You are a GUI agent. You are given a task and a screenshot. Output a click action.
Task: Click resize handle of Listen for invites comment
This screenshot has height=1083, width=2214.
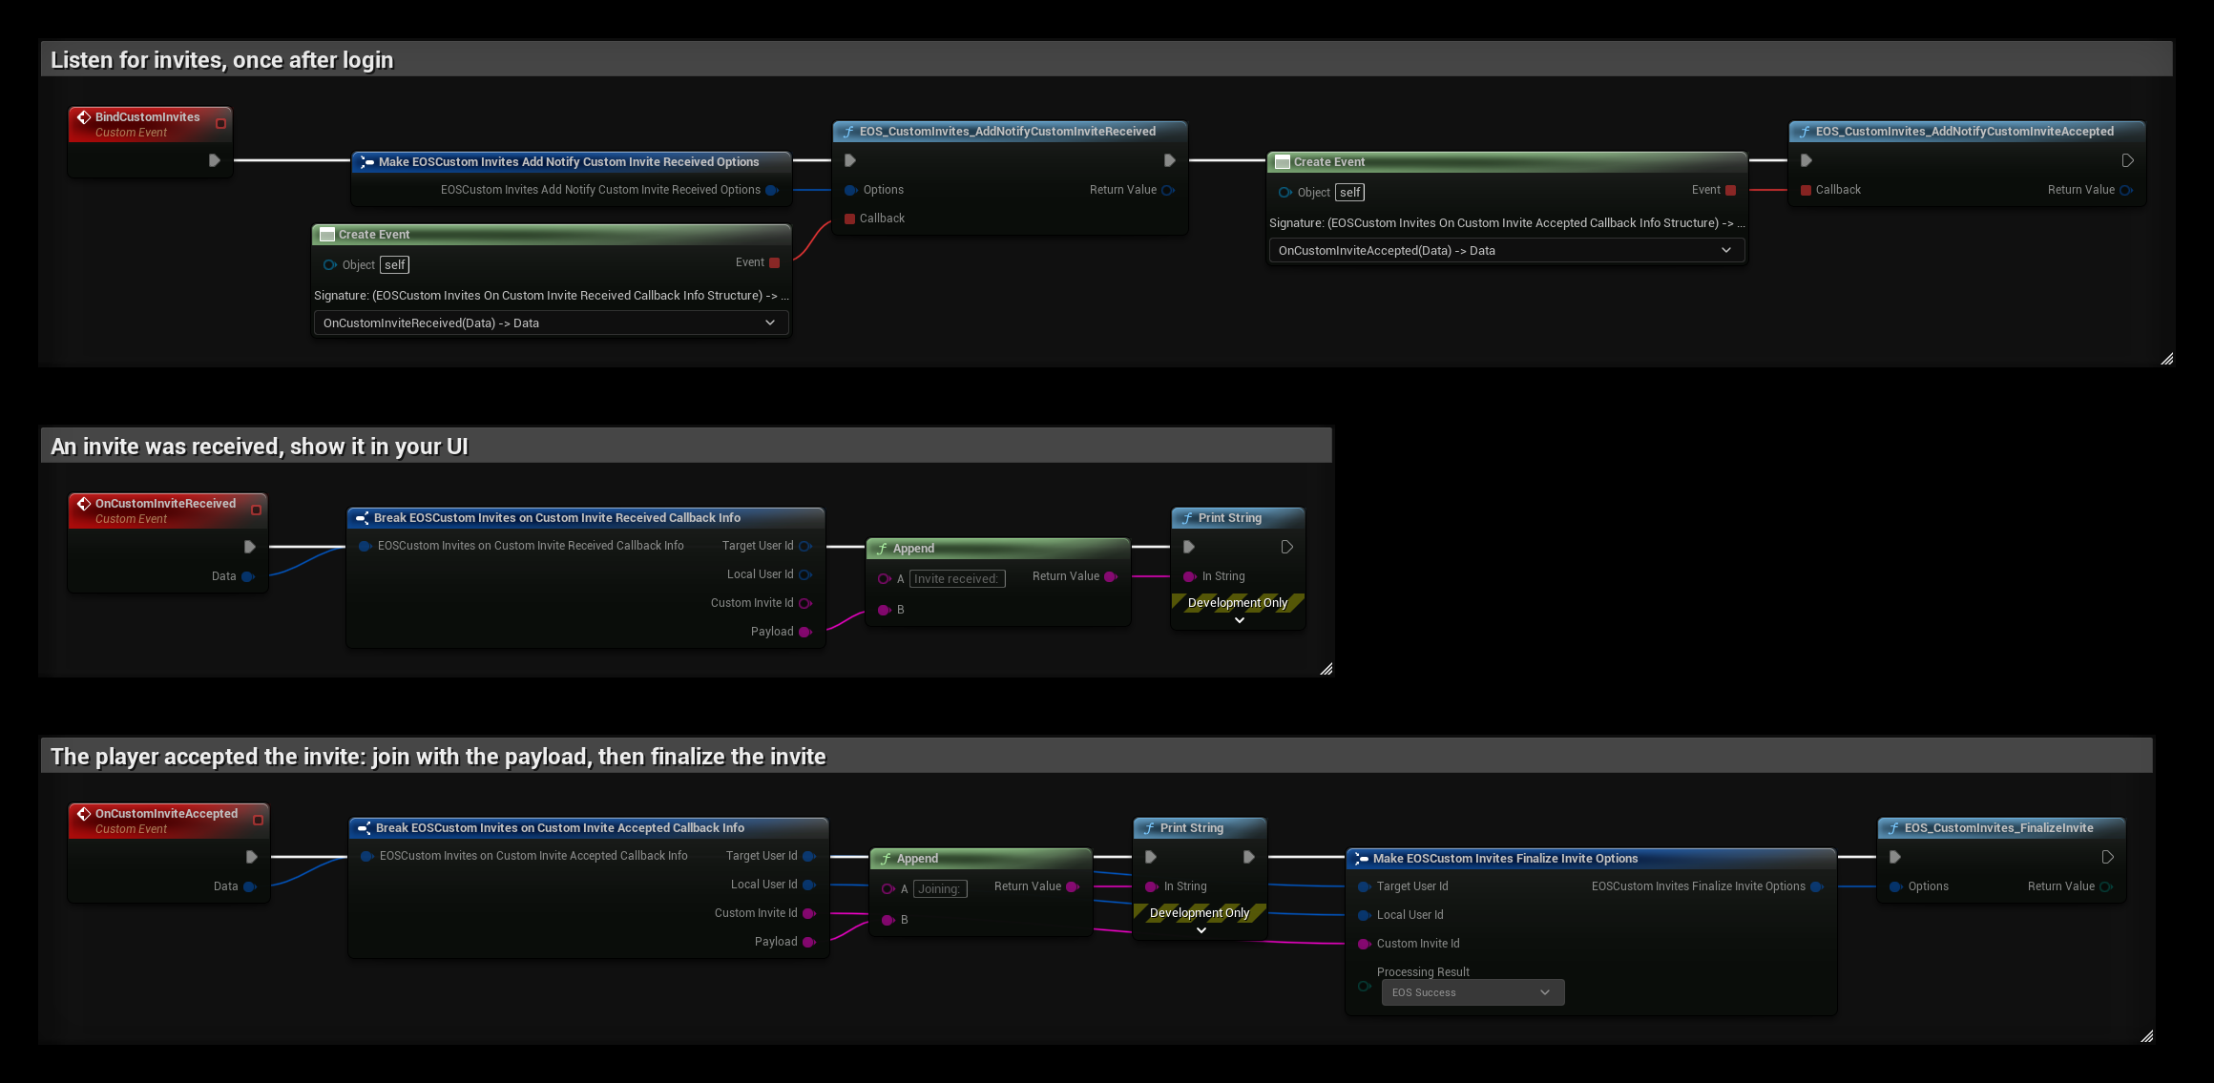pyautogui.click(x=2167, y=359)
